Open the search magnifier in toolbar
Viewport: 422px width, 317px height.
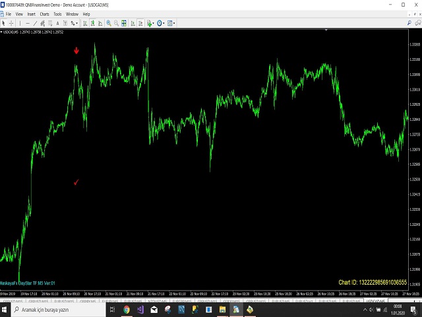[x=409, y=23]
